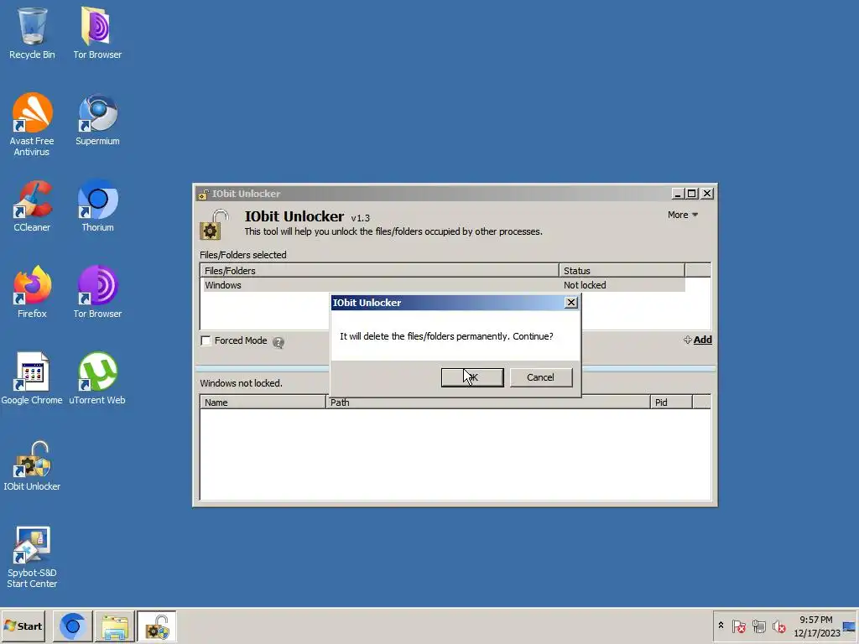This screenshot has width=859, height=644.
Task: Sort by Status column header
Action: (x=622, y=271)
